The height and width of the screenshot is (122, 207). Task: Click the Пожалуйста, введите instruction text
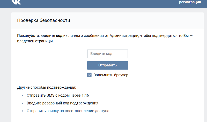pyautogui.click(x=36, y=36)
